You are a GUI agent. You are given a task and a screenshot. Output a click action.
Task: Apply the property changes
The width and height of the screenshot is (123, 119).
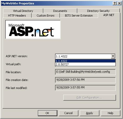pos(90,113)
